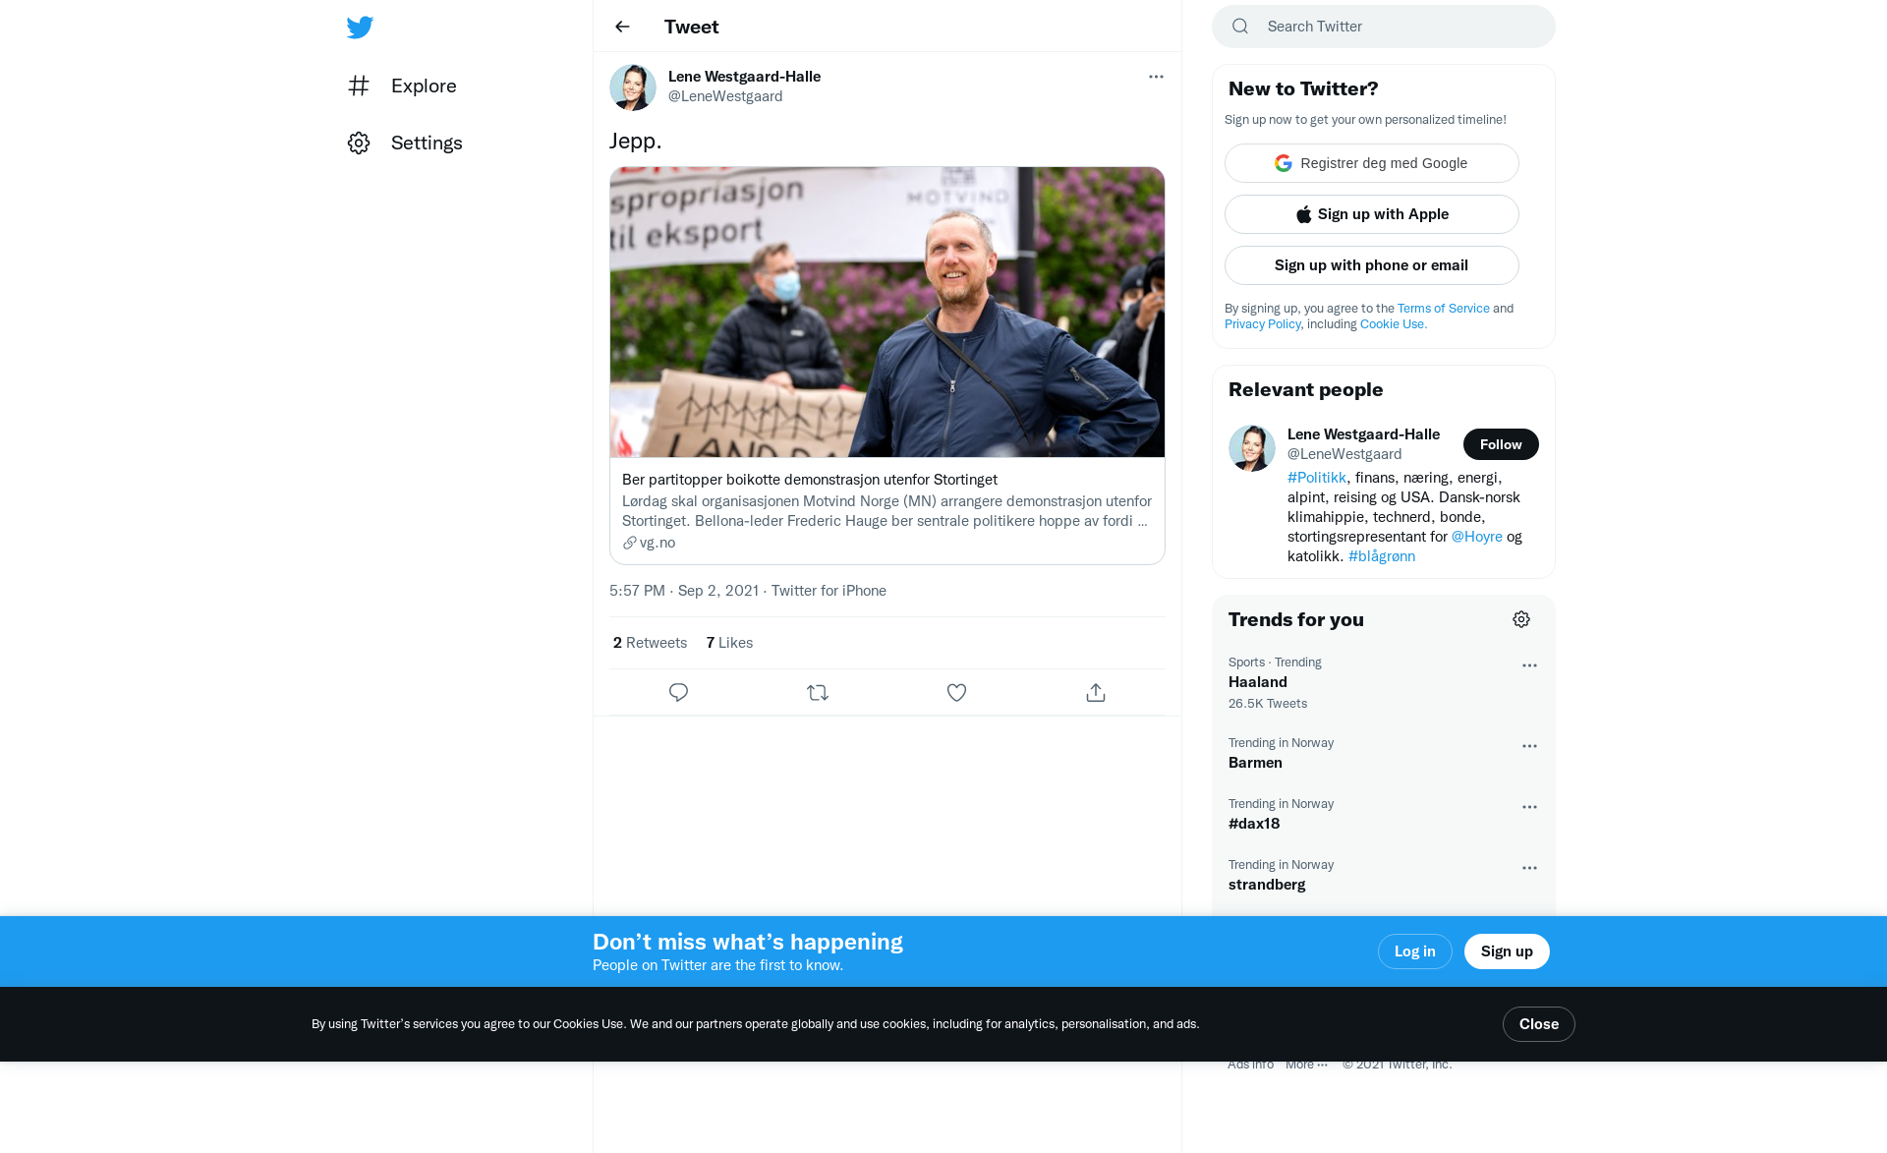Click Log in on the blue banner

coord(1415,951)
